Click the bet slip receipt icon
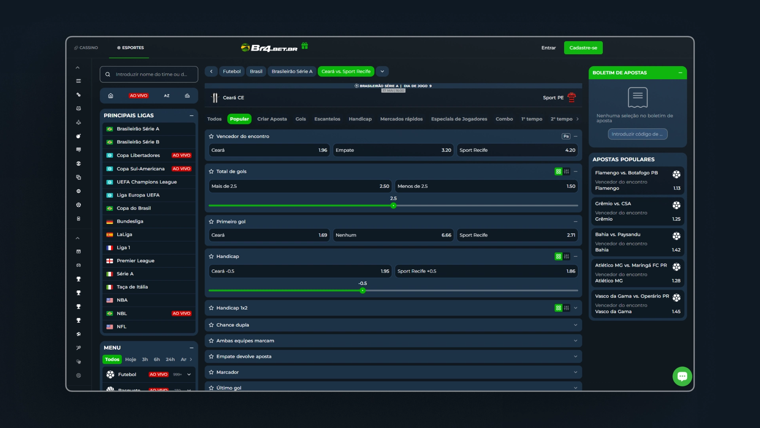 (x=638, y=97)
